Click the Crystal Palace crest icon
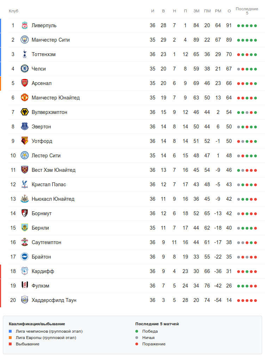This screenshot has height=357, width=265. coord(24,184)
